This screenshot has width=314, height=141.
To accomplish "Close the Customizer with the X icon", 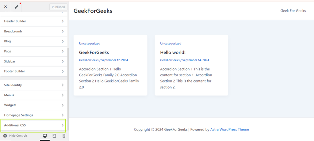I will (x=6, y=6).
